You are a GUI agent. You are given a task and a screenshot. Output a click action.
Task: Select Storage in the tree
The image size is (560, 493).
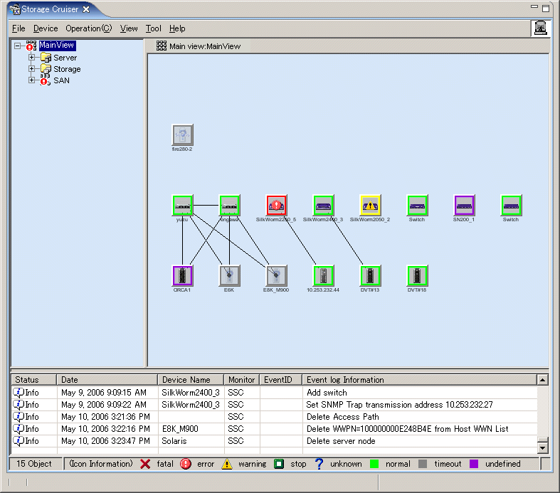67,69
